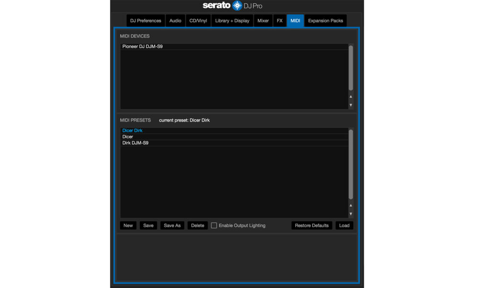The height and width of the screenshot is (288, 490).
Task: Select the Dicer preset
Action: [128, 136]
